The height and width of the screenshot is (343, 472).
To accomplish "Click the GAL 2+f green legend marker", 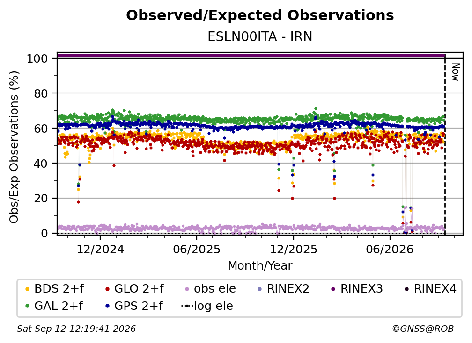I will (x=27, y=306).
